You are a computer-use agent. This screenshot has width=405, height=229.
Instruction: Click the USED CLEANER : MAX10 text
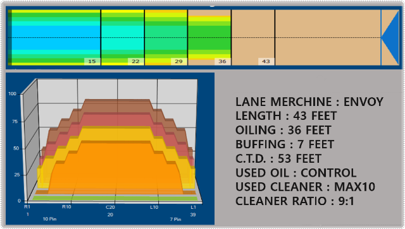(x=305, y=187)
